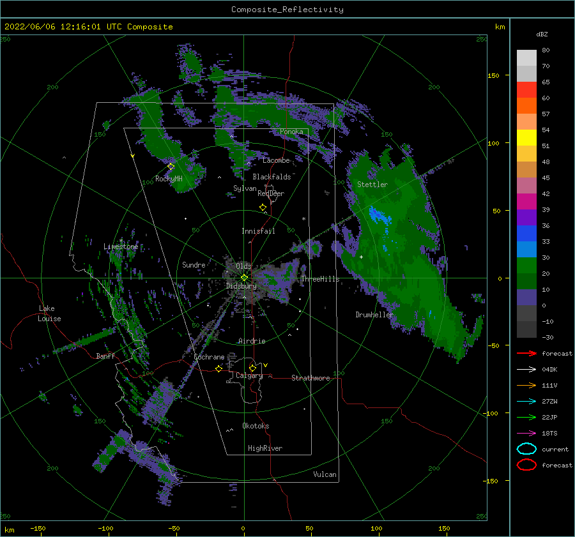The height and width of the screenshot is (537, 575).
Task: Click the dBZ legend heading
Action: tap(542, 34)
